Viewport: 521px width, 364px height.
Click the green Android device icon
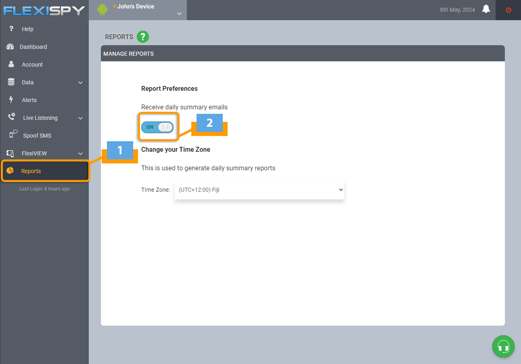point(103,9)
